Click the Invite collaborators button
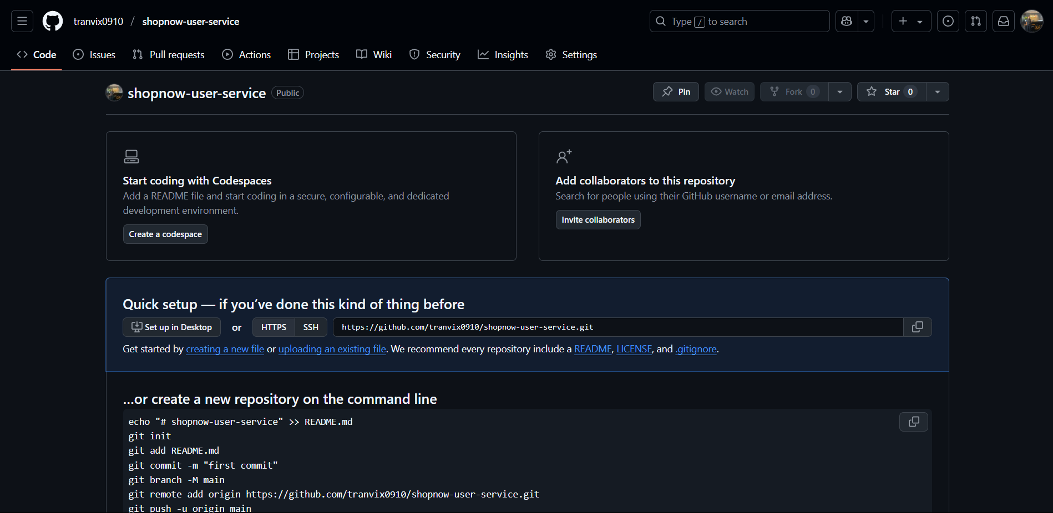1053x513 pixels. 598,219
